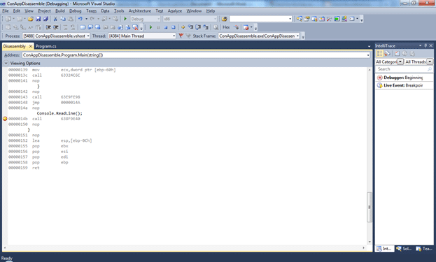The image size is (436, 262).
Task: Click the find combo box in the toolbar
Action: 260,19
